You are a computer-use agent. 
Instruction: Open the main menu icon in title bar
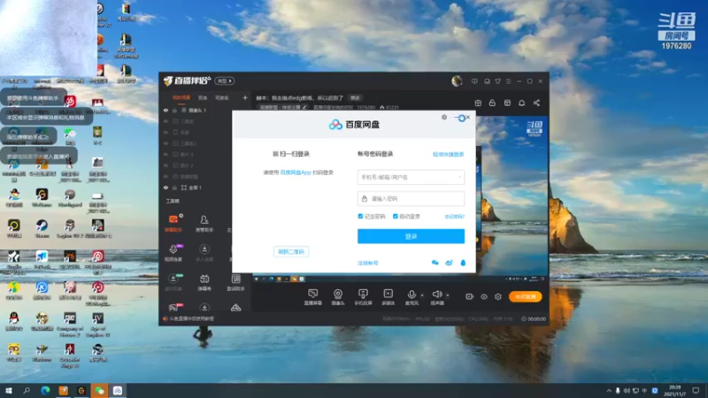coord(508,81)
